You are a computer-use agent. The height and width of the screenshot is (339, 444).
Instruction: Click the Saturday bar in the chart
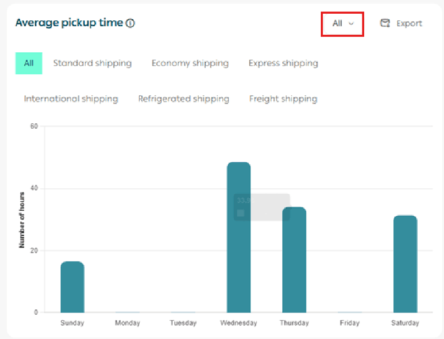(x=405, y=264)
